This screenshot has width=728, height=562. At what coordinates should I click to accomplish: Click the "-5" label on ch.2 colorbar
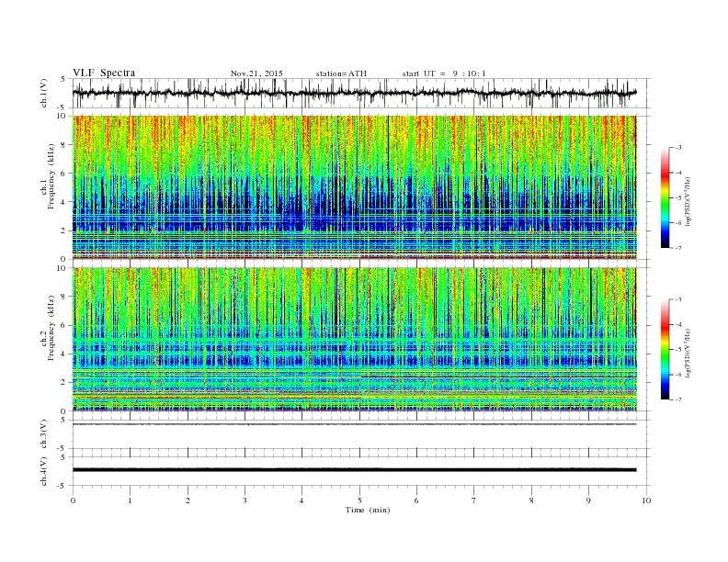click(x=677, y=349)
